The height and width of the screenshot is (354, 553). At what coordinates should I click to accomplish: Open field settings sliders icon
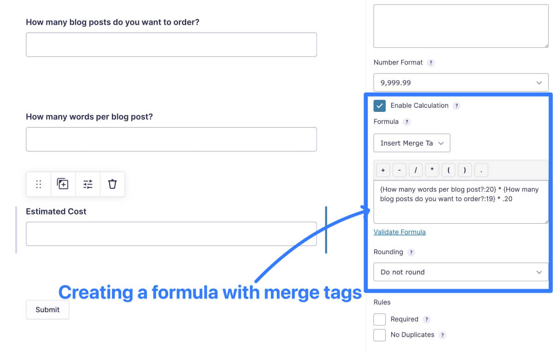point(88,184)
